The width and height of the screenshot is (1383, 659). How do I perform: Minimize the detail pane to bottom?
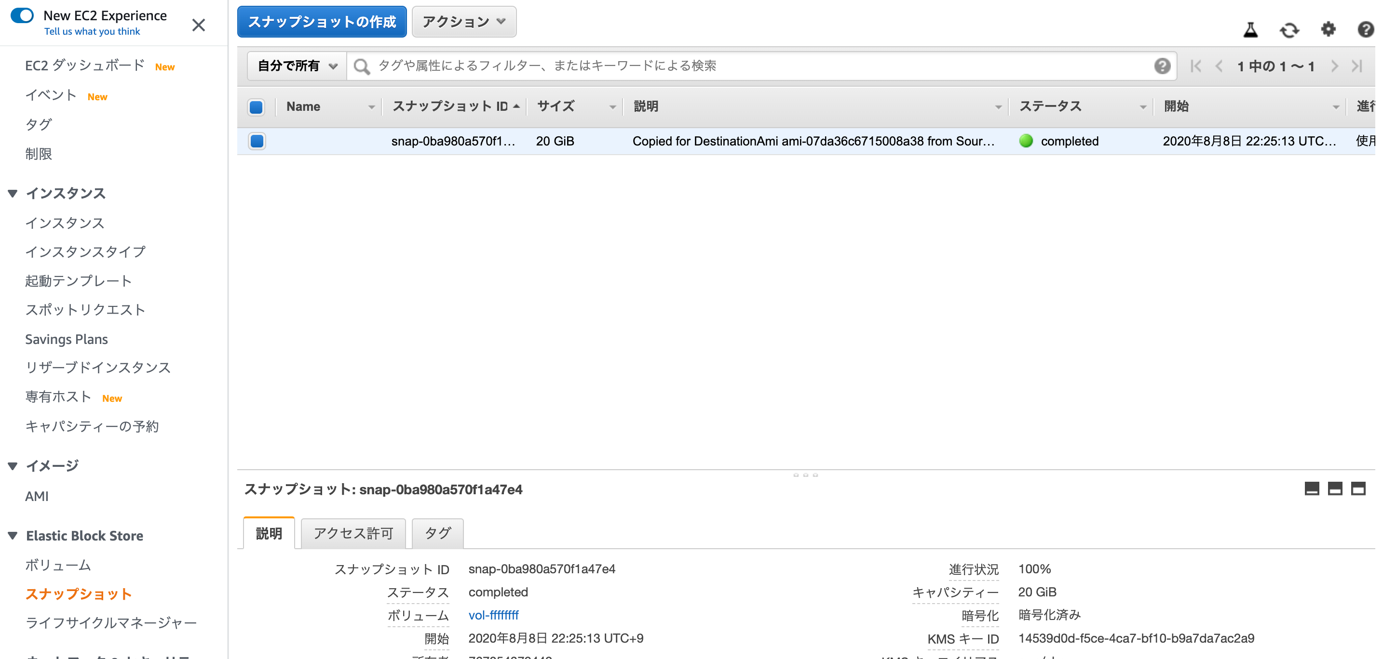[1311, 488]
